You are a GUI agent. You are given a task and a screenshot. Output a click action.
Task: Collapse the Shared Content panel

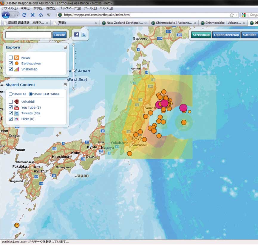pos(65,85)
